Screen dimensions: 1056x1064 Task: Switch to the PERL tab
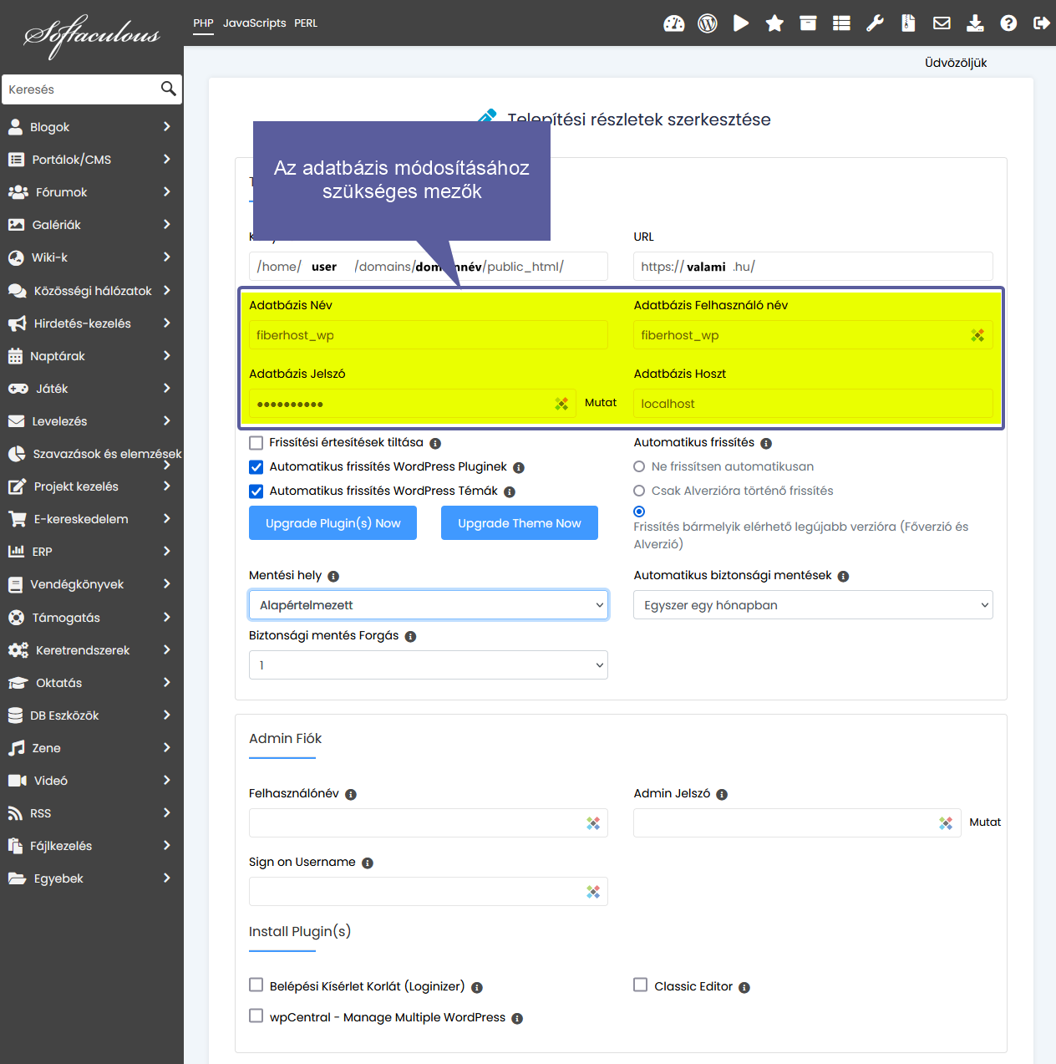pos(306,23)
